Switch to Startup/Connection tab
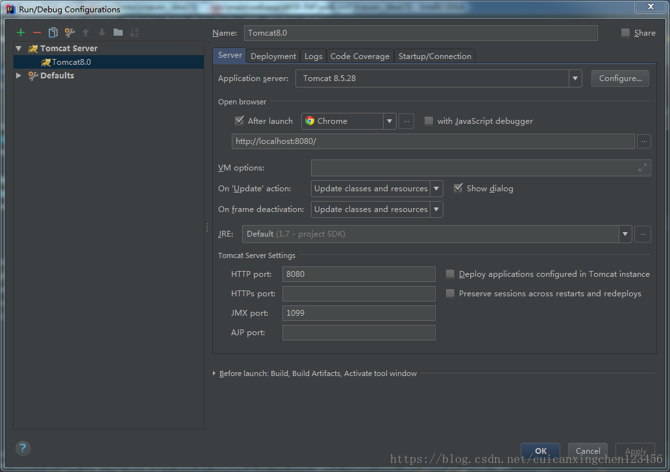Viewport: 670px width, 472px height. pyautogui.click(x=434, y=56)
